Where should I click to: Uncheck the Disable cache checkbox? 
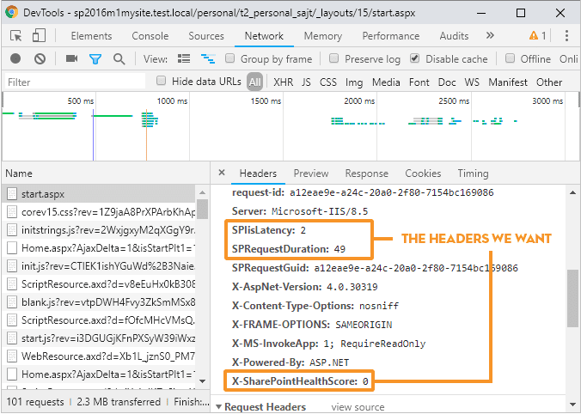tap(414, 58)
